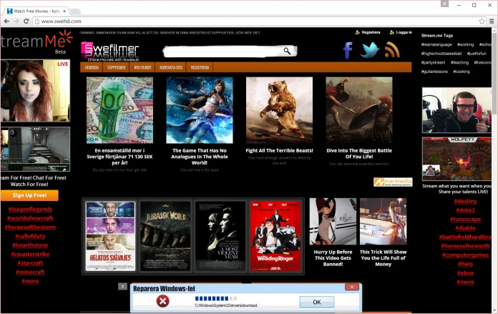Screen dimensions: 498x314
Task: Dismiss the ad with the small gray X
Action: [x=122, y=286]
